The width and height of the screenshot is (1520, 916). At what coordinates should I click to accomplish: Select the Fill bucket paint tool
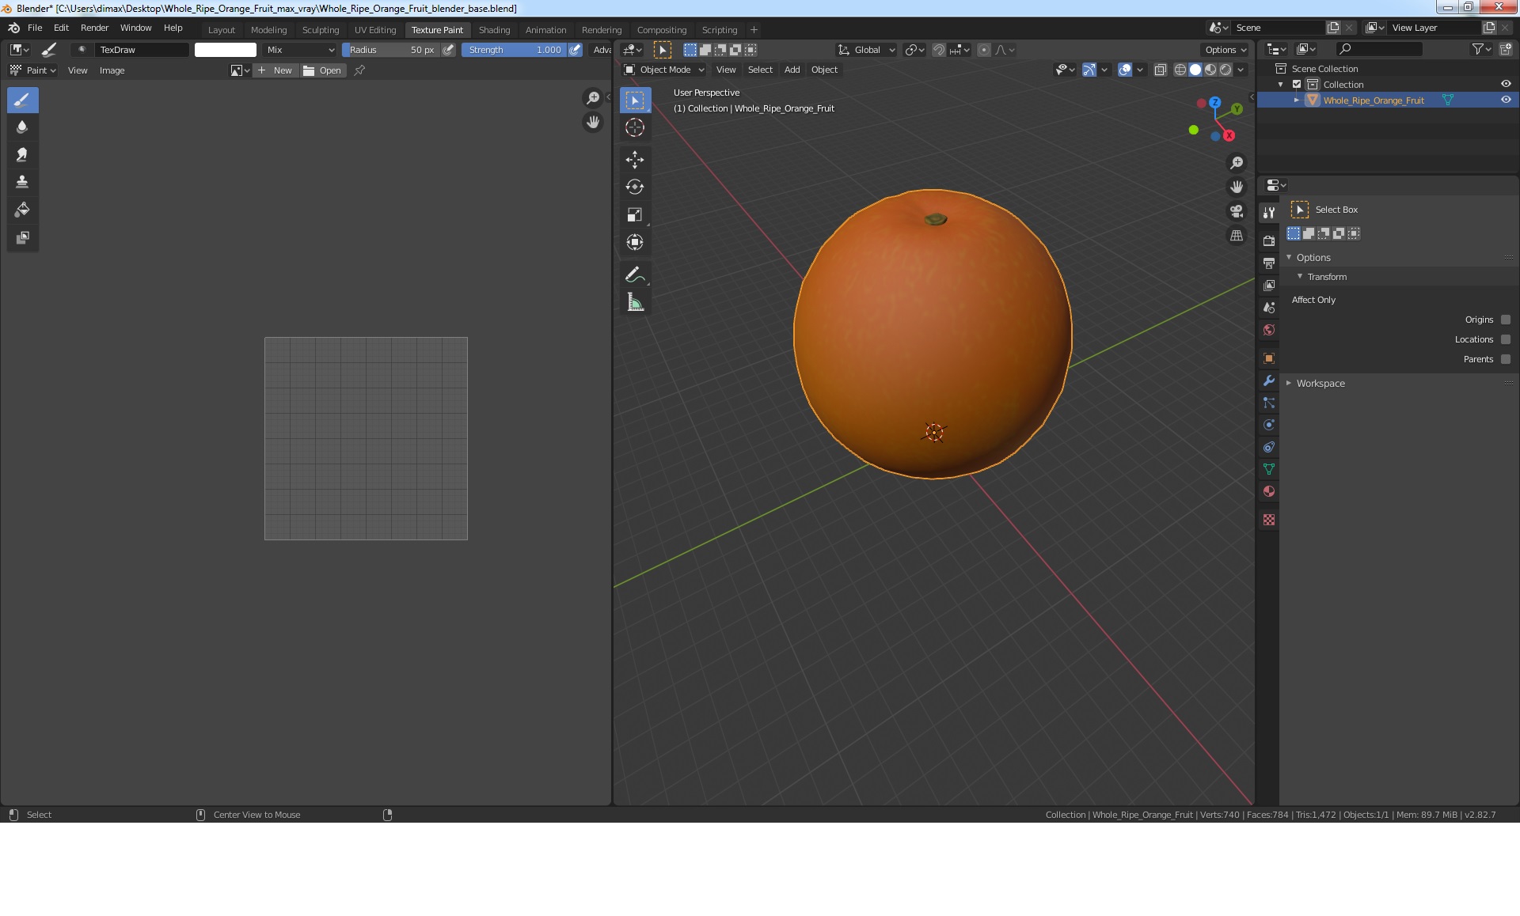coord(22,210)
